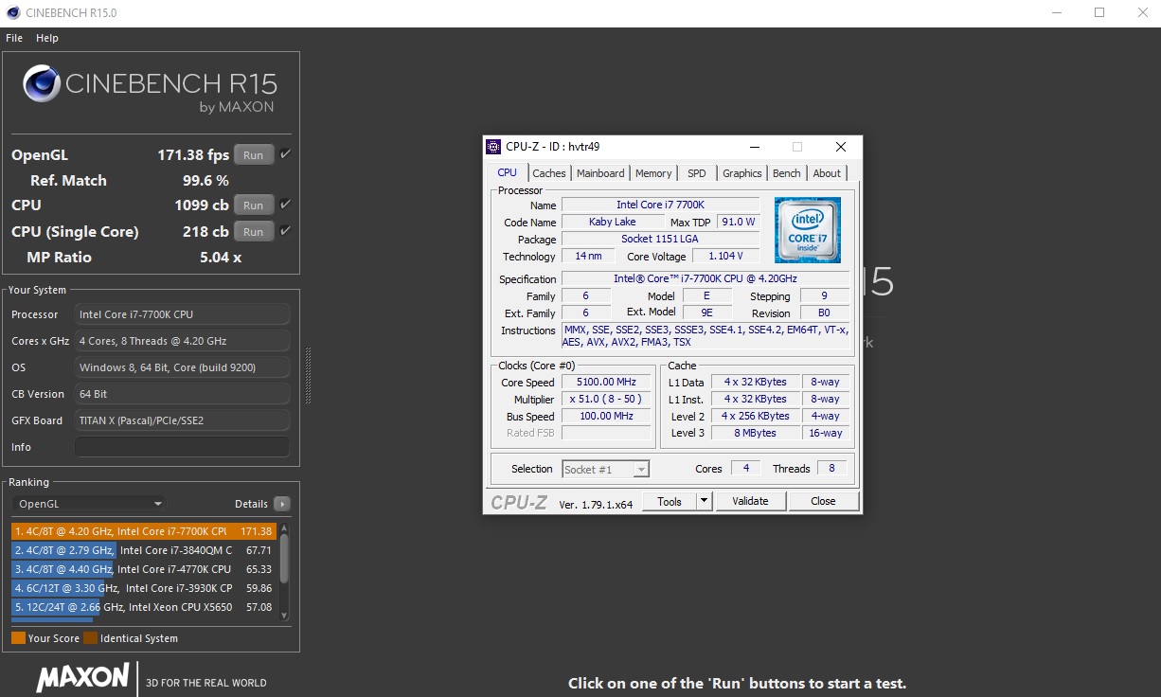Click the Technology value 14 nm
Image resolution: width=1161 pixels, height=697 pixels.
click(x=588, y=257)
